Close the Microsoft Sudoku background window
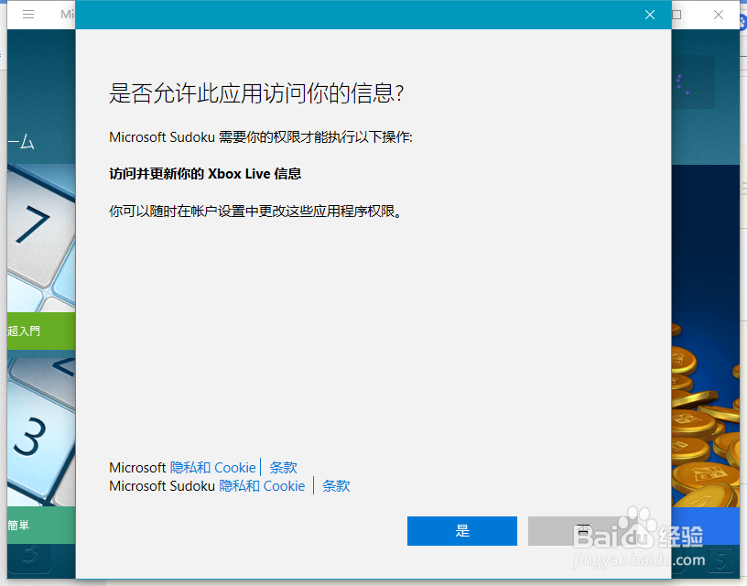Viewport: 747px width, 586px height. 719,15
